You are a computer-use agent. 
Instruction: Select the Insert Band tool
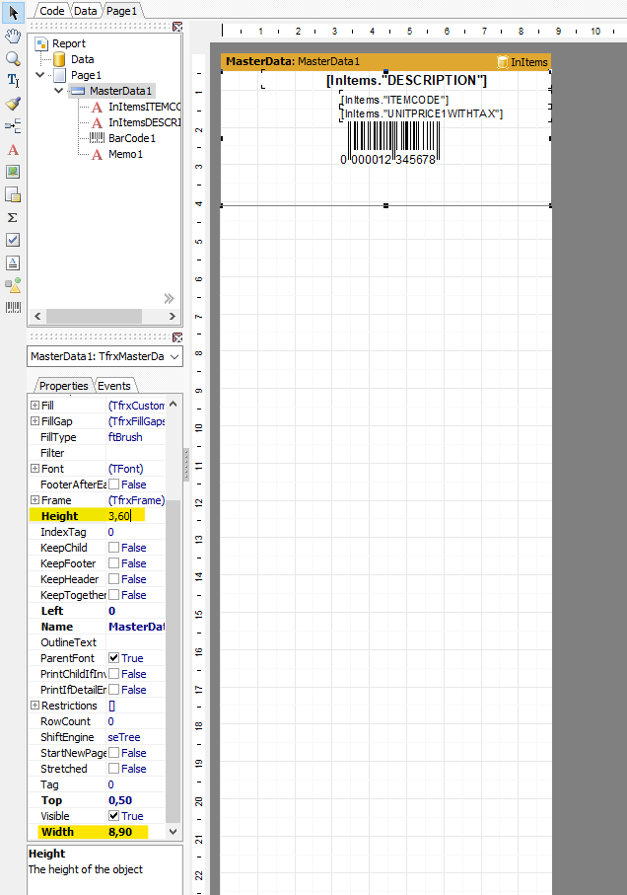click(x=13, y=126)
